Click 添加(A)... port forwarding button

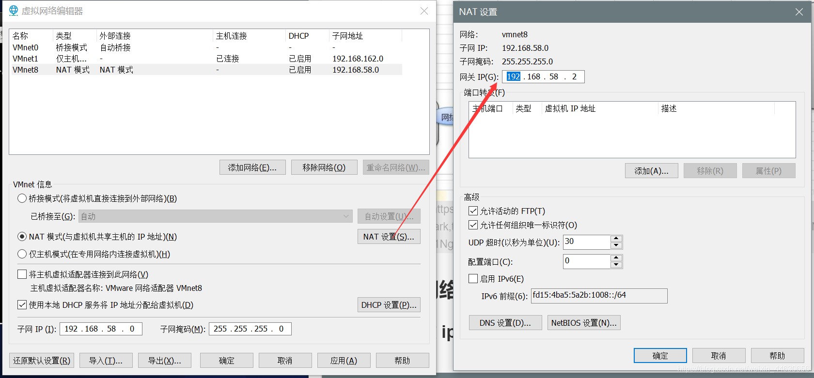tap(652, 171)
